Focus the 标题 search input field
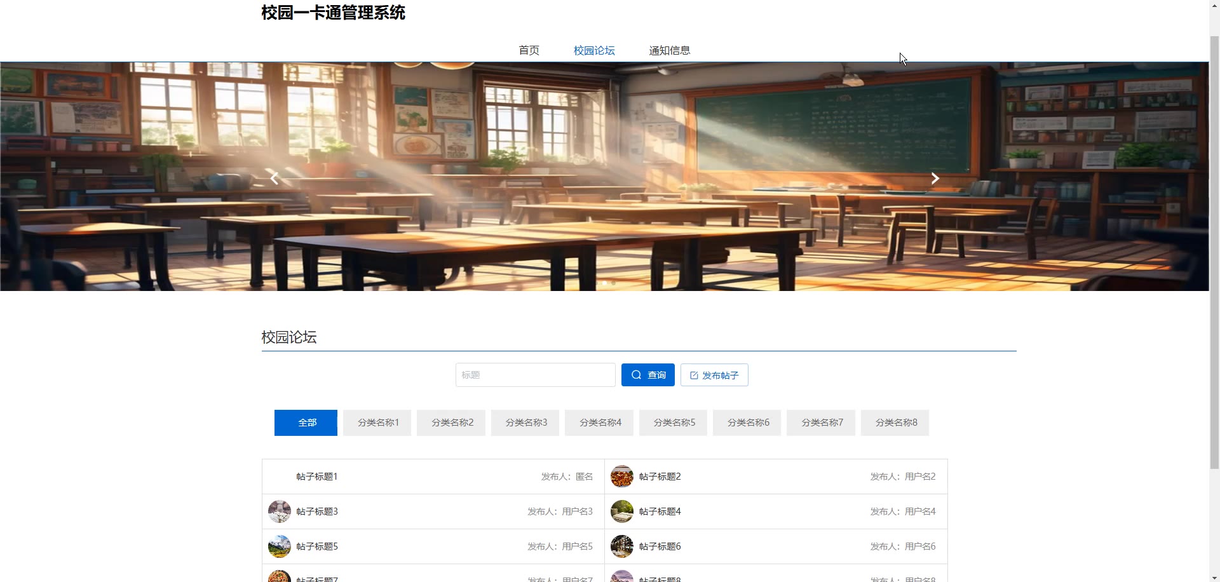Screen dimensions: 1220x582 536,375
